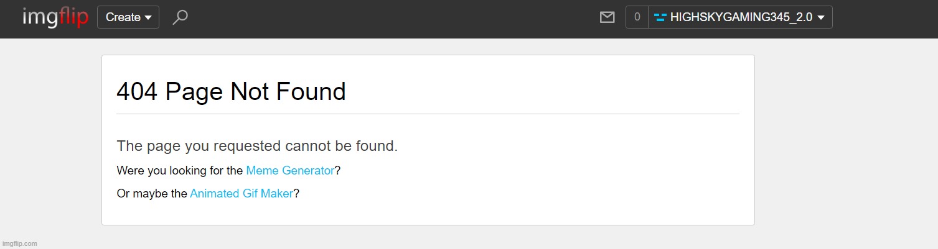Expand the caret next to the username
The height and width of the screenshot is (249, 938).
(821, 18)
